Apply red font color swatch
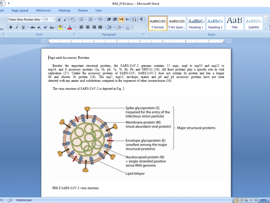This screenshot has width=270, height=203. click(70, 27)
